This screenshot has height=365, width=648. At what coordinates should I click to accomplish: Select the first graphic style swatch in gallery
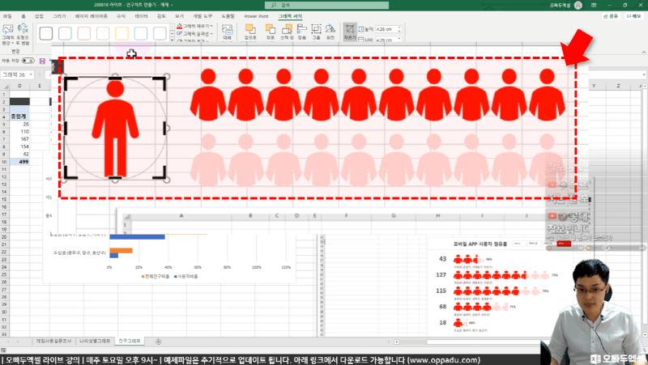tap(47, 33)
